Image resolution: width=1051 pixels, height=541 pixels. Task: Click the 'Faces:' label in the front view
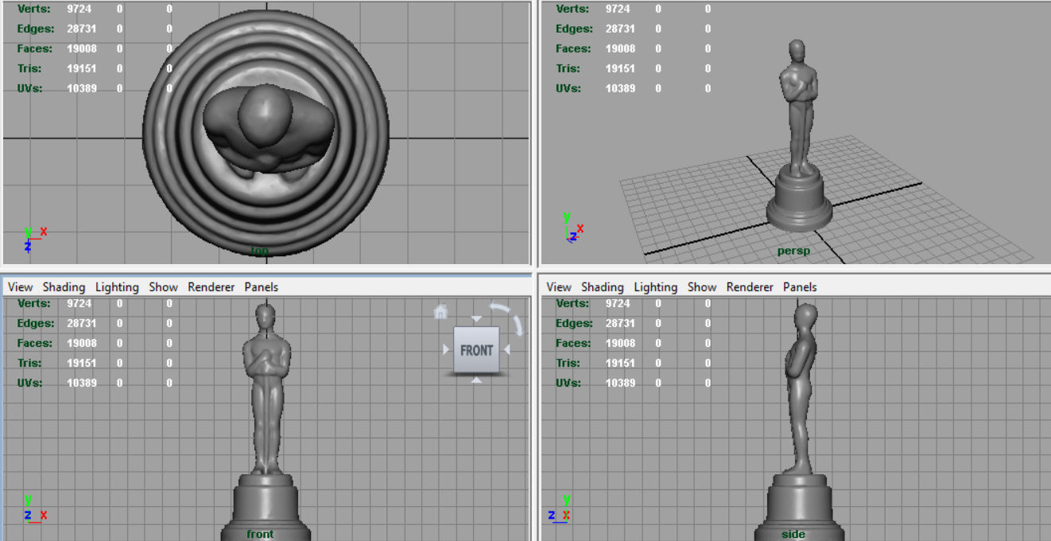click(x=35, y=343)
